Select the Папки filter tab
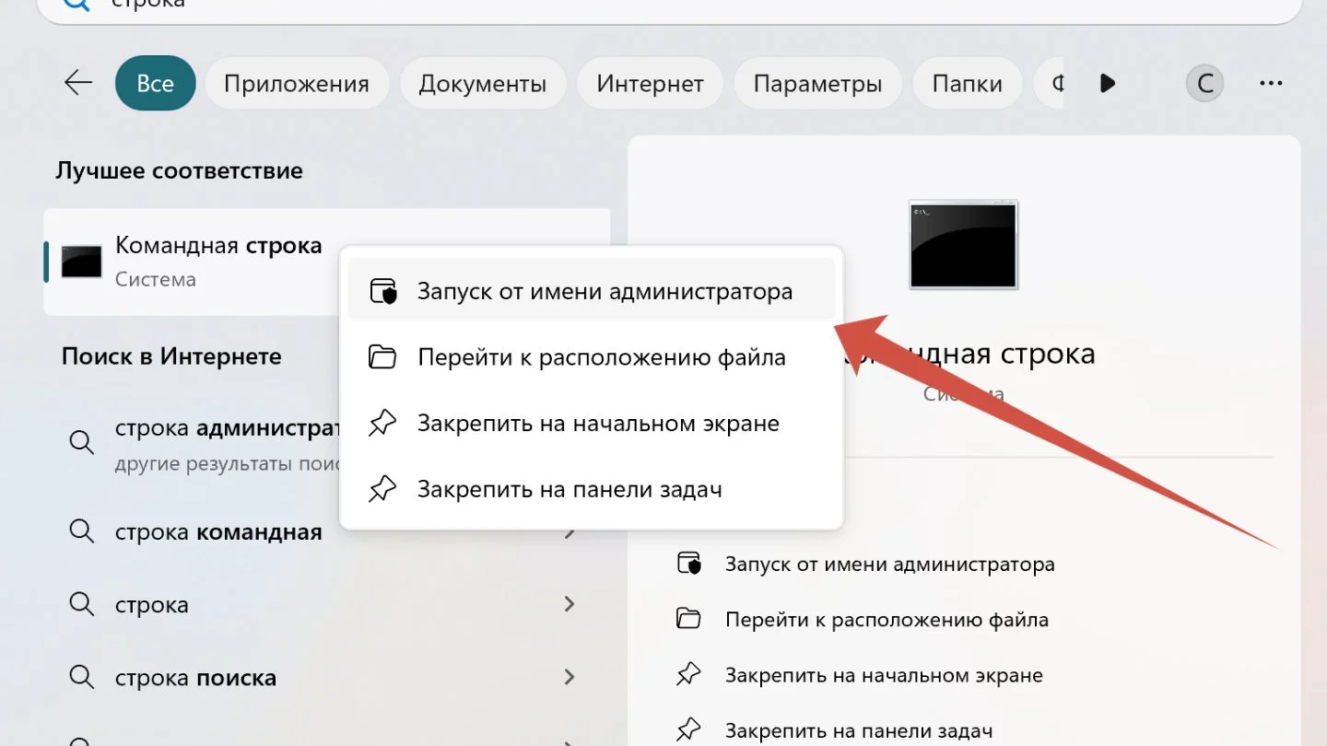The width and height of the screenshot is (1327, 746). pyautogui.click(x=967, y=84)
